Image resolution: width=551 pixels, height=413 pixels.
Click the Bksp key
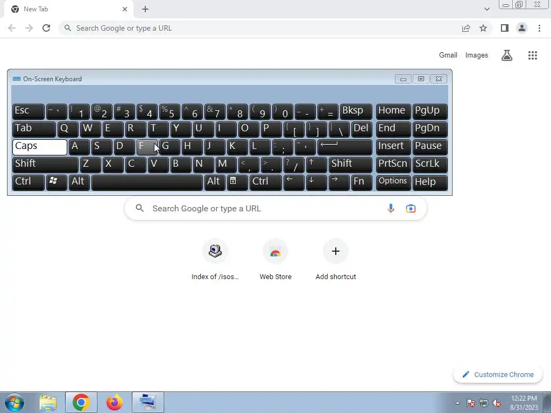[x=356, y=112]
